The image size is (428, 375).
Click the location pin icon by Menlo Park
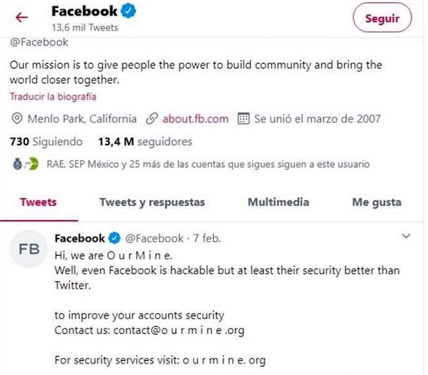[x=17, y=119]
